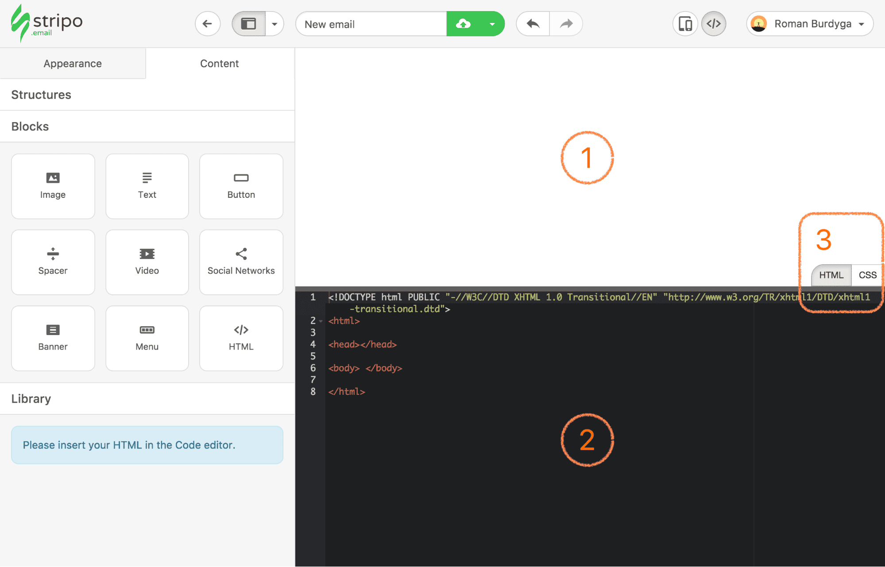Select the Menu block
The width and height of the screenshot is (885, 567).
point(147,338)
